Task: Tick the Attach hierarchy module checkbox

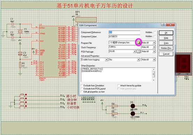Action: coord(118,86)
